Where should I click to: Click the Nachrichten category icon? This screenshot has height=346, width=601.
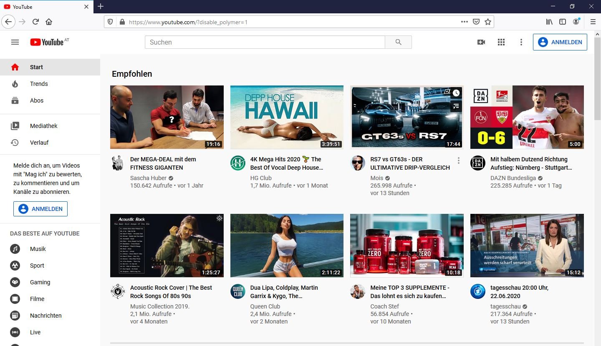click(15, 316)
